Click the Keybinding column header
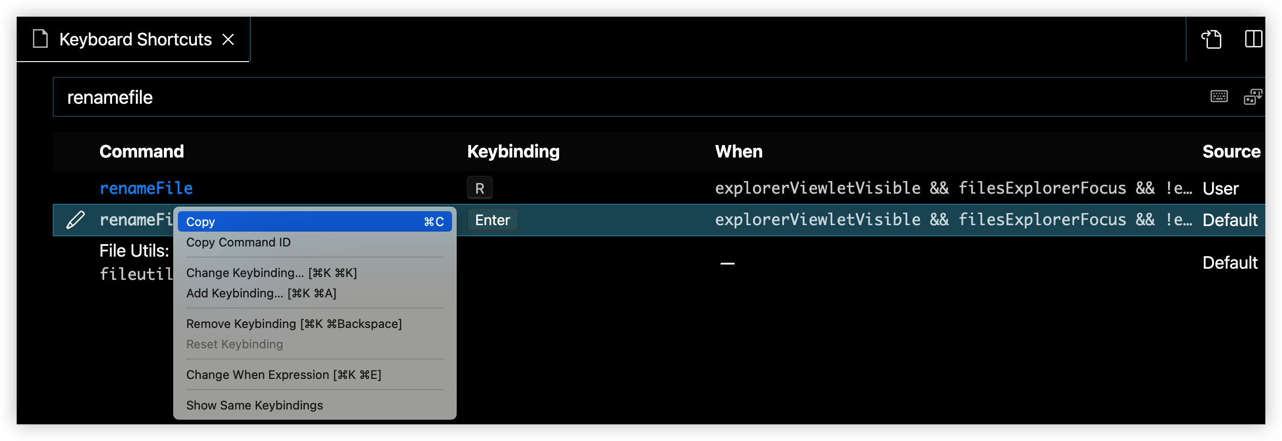The width and height of the screenshot is (1282, 441). [x=513, y=151]
